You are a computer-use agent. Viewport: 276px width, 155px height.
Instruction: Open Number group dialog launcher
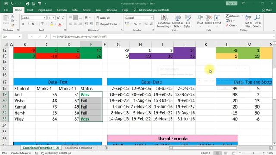point(154,30)
